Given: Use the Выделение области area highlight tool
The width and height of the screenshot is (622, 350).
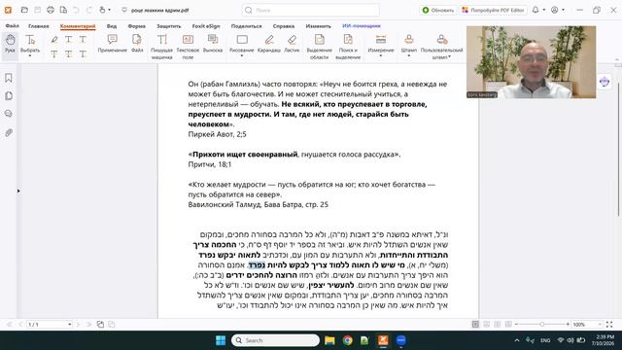Looking at the screenshot, I should coord(320,47).
